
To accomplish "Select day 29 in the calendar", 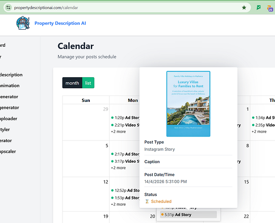I will pos(105,109).
